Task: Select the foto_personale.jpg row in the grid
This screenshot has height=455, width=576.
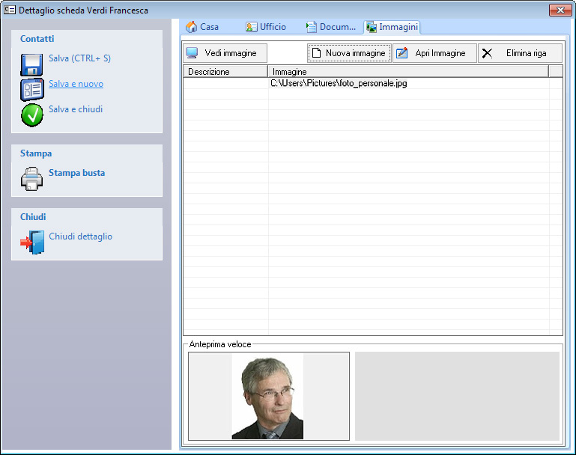Action: coord(339,84)
